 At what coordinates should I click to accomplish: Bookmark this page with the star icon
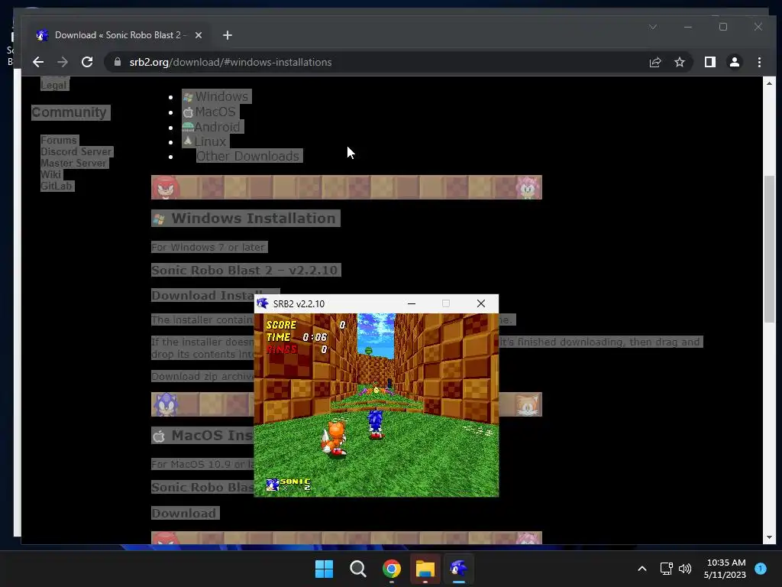679,62
